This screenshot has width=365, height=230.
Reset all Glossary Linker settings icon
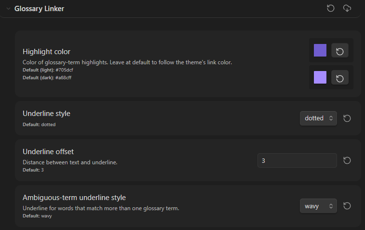(x=331, y=8)
